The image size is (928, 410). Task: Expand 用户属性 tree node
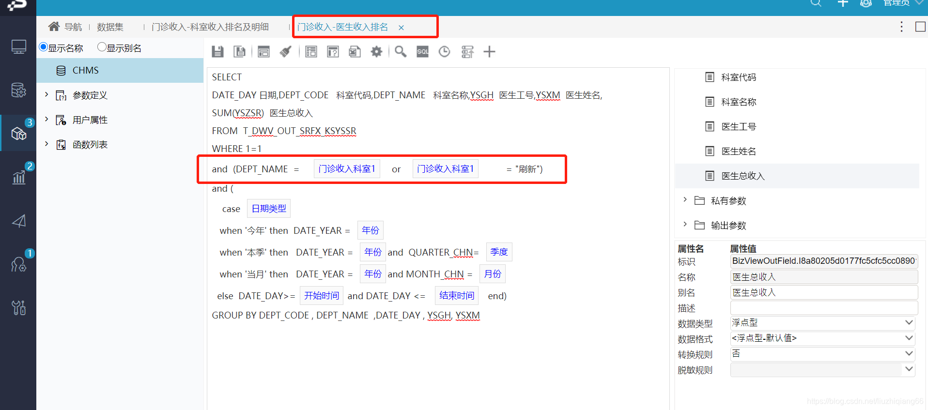pyautogui.click(x=46, y=119)
